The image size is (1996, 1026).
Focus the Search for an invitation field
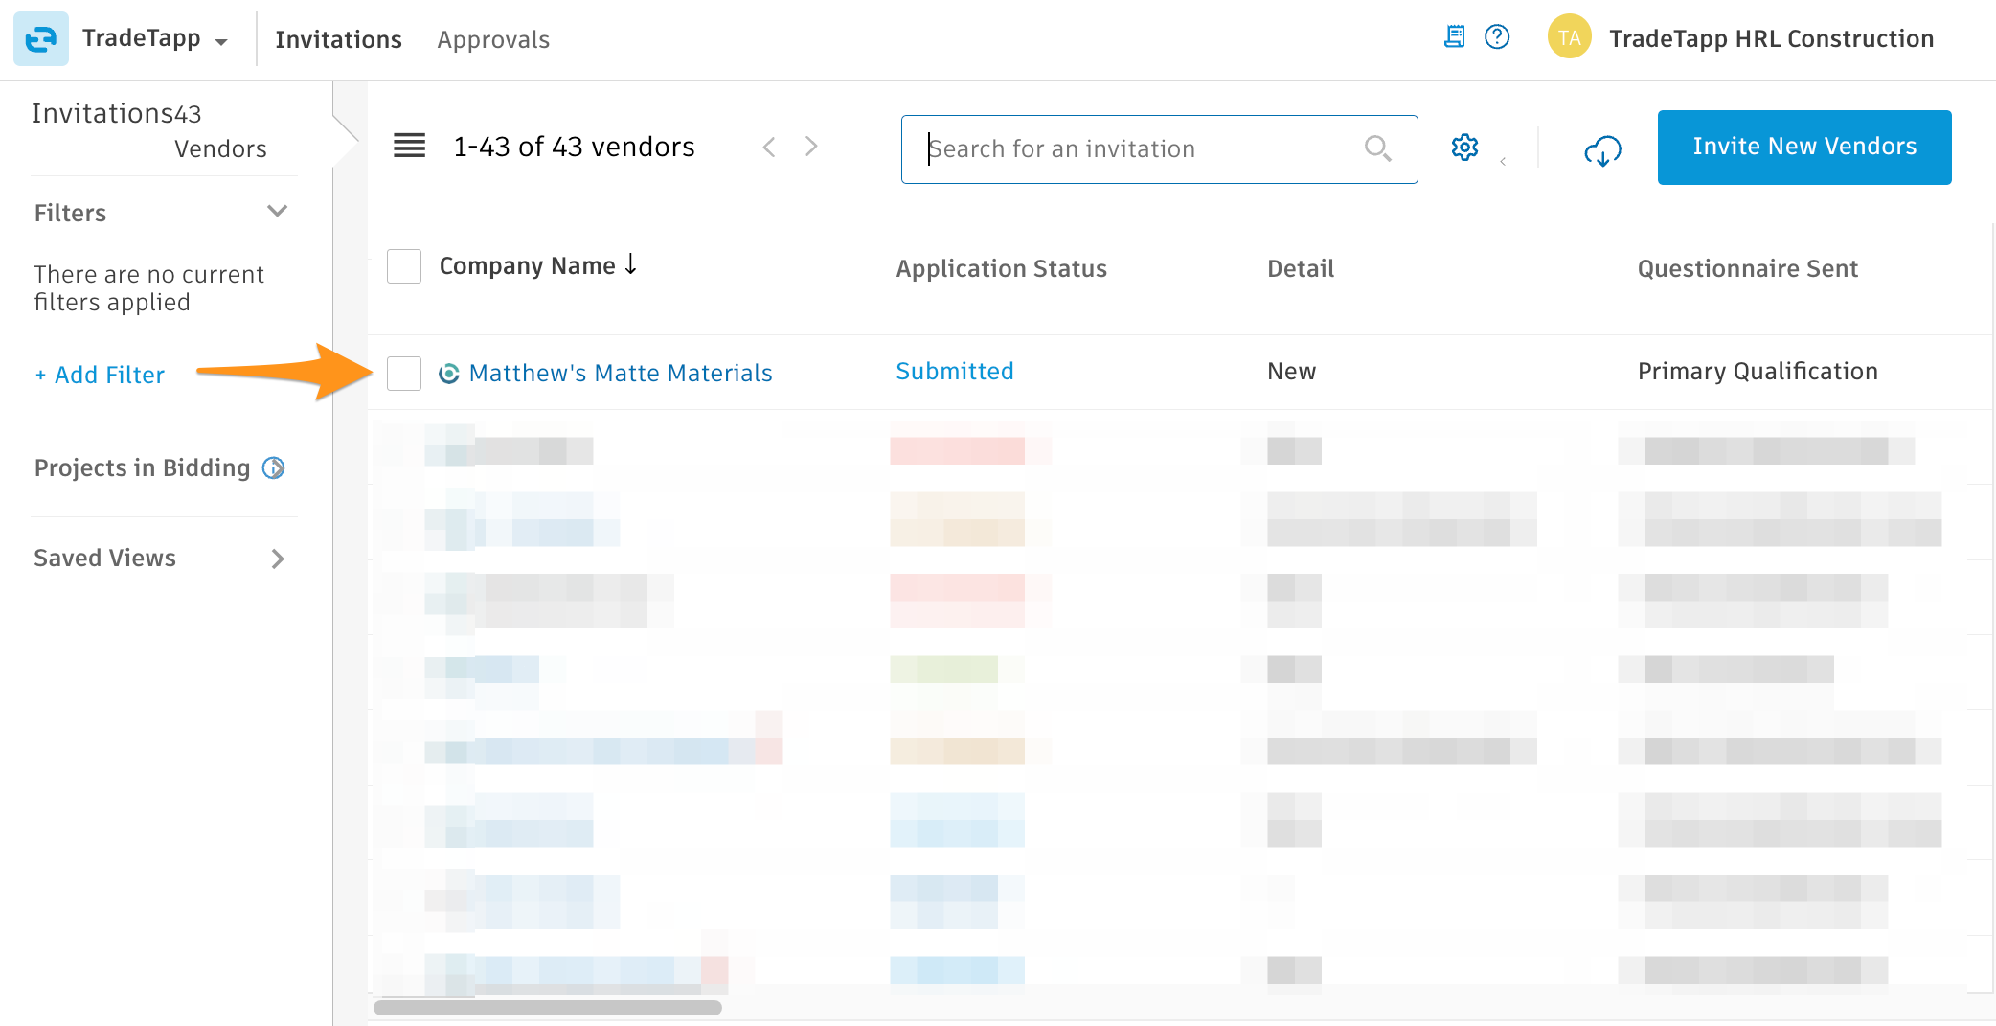(1159, 149)
